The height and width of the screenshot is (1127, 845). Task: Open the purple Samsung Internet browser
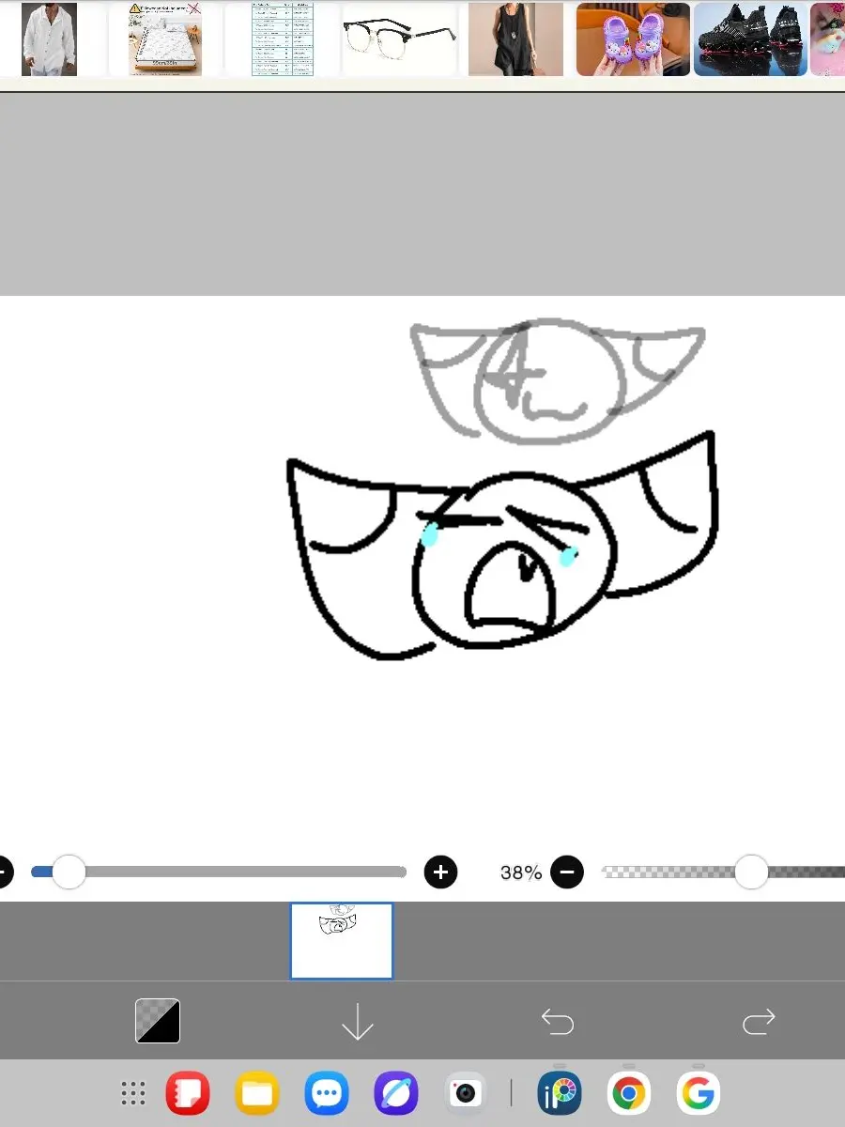click(x=396, y=1093)
